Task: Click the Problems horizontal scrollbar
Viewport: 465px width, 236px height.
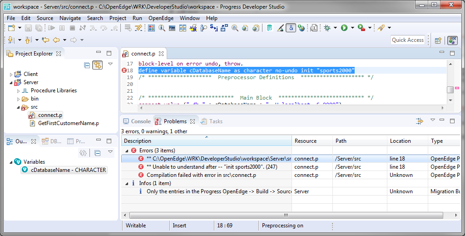Action: pos(286,215)
